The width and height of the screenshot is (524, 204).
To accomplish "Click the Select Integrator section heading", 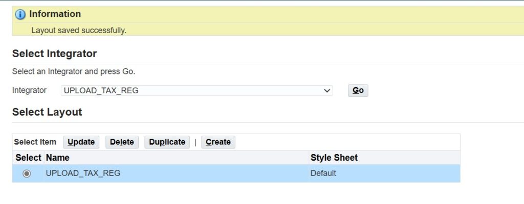I will point(54,54).
